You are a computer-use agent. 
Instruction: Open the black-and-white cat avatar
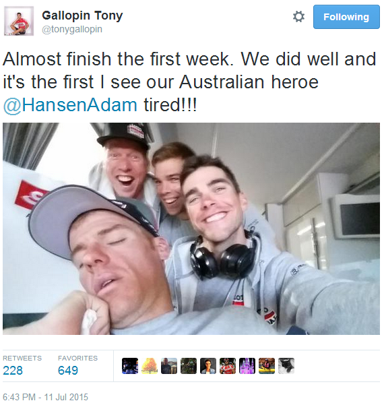pyautogui.click(x=286, y=366)
